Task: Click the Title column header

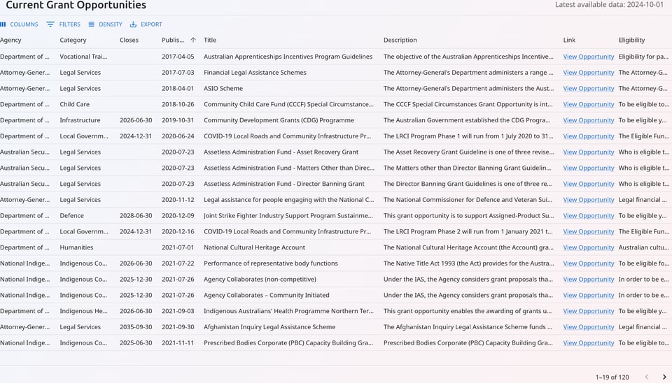Action: click(x=210, y=40)
